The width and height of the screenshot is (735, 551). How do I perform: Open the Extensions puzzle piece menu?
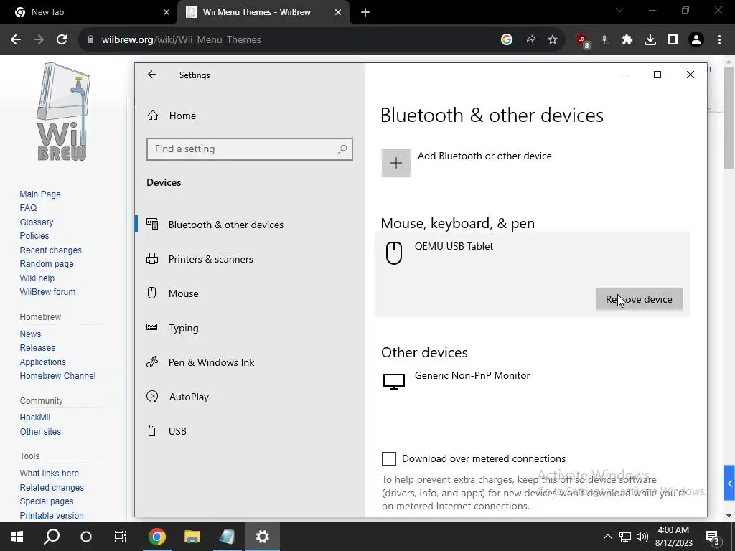coord(627,40)
